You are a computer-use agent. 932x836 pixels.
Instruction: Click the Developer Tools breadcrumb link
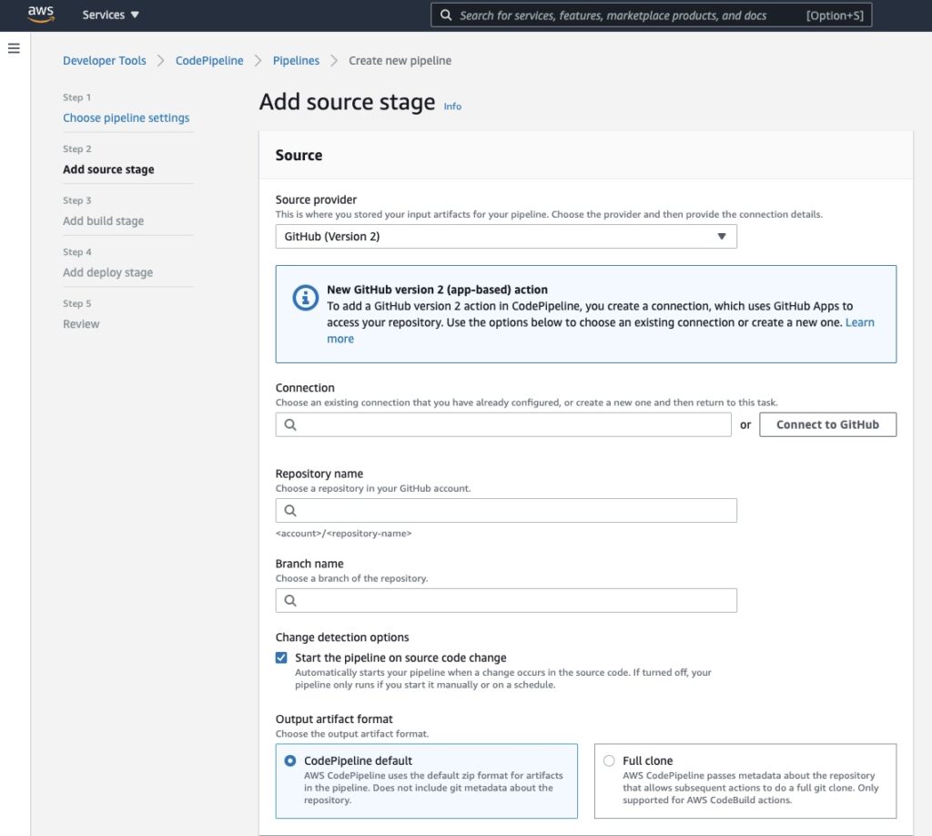(x=104, y=61)
